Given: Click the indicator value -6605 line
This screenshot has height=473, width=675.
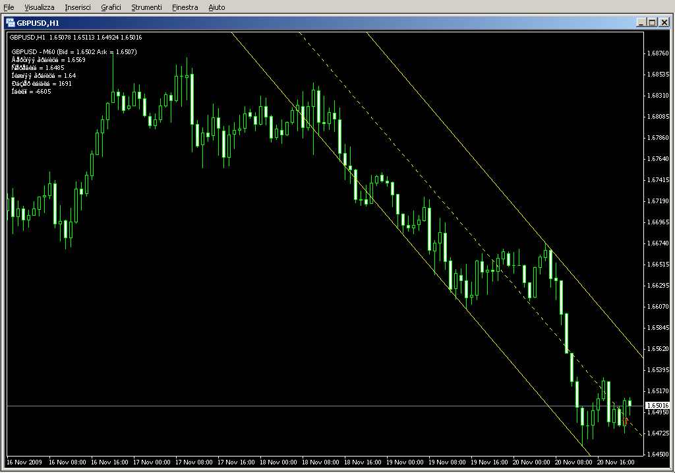Looking at the screenshot, I should pos(31,91).
